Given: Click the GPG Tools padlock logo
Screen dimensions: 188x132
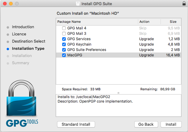Looking at the screenshot, I should (21, 98).
